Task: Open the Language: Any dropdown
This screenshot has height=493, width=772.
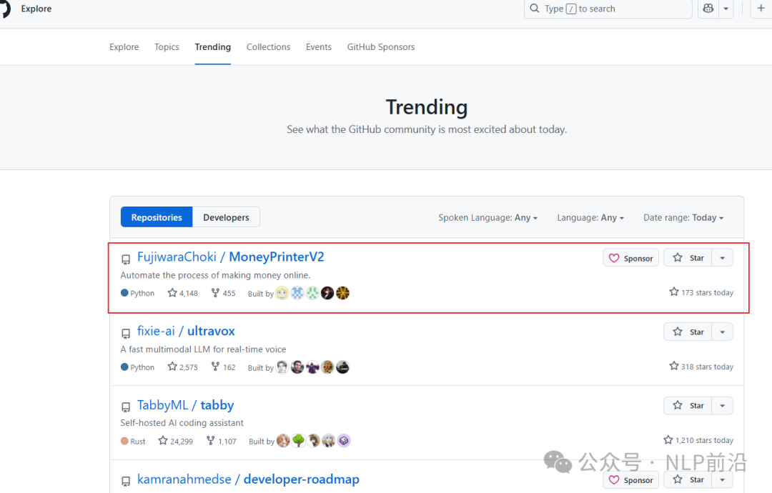Action: pyautogui.click(x=590, y=217)
